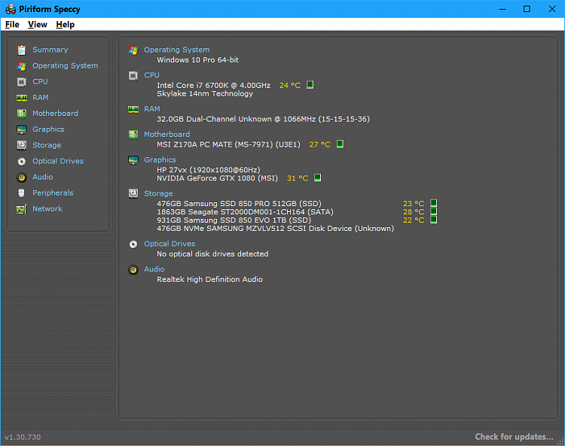
Task: Click No optical disk drives detected text
Action: point(212,254)
